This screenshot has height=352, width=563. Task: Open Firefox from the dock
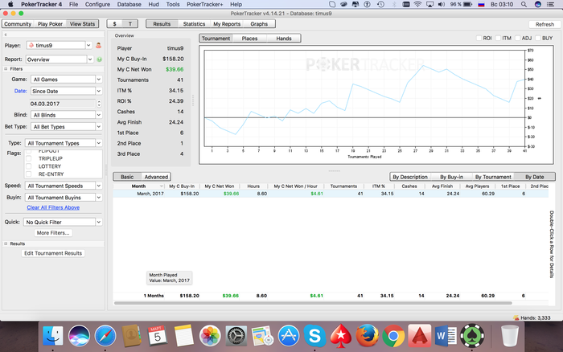[x=367, y=336]
